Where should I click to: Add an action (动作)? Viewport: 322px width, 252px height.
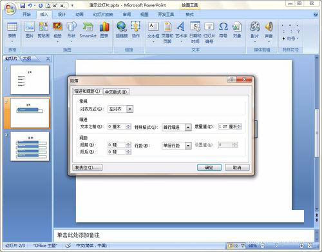(136, 30)
